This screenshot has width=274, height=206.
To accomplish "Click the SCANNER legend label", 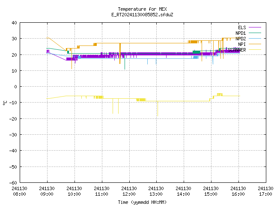I will 237,50.
